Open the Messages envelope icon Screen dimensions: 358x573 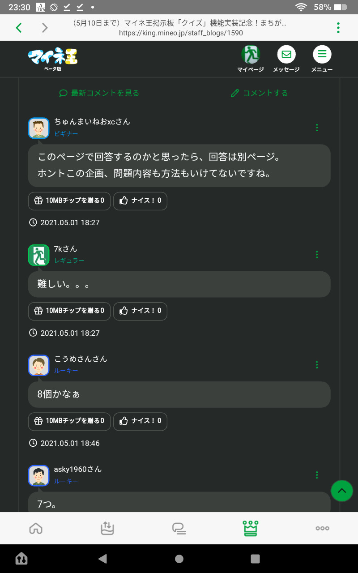tap(286, 55)
